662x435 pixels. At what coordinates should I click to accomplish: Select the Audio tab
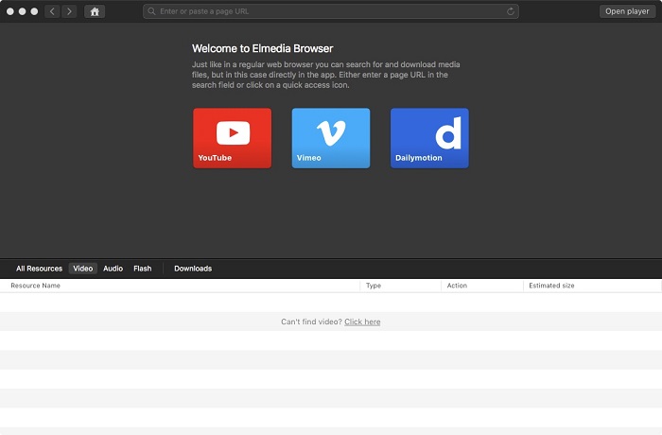(x=113, y=269)
